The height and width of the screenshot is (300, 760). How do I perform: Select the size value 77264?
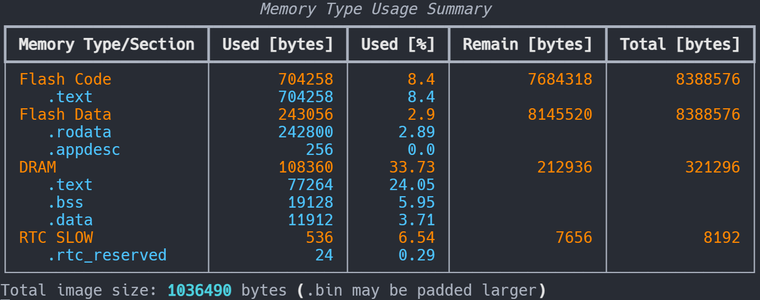click(x=310, y=185)
